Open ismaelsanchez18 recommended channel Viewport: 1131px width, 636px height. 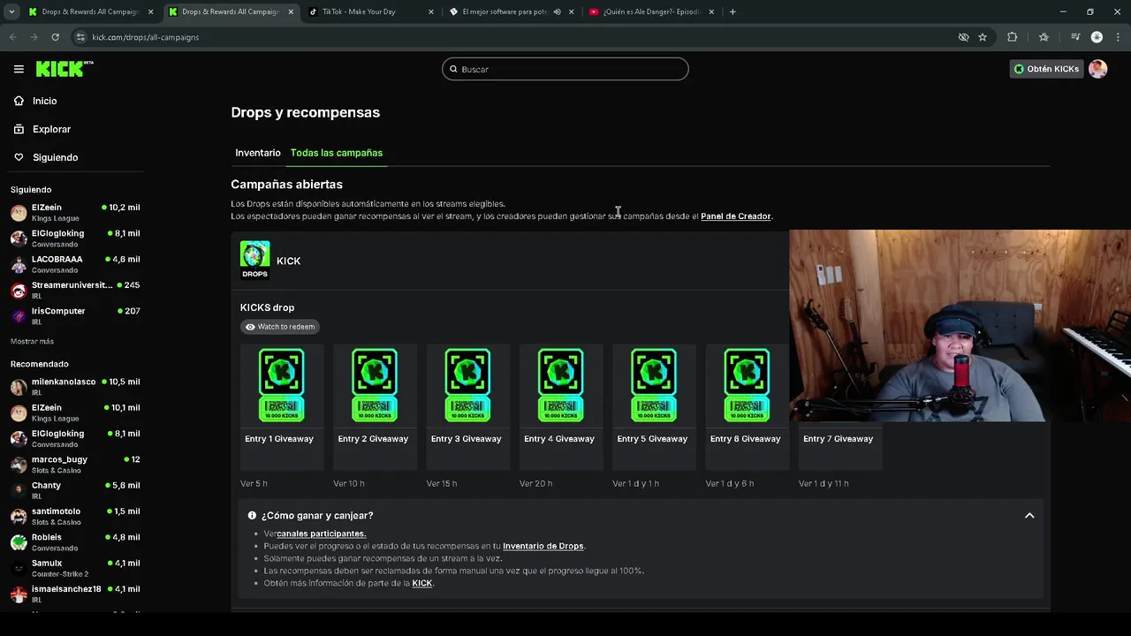click(x=75, y=594)
